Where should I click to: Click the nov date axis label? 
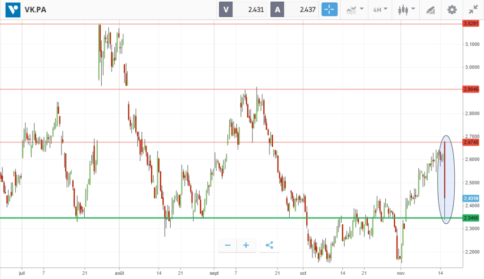tap(401, 273)
